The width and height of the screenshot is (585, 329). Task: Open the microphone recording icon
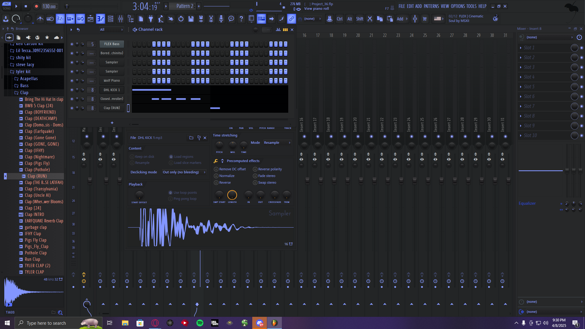221,19
